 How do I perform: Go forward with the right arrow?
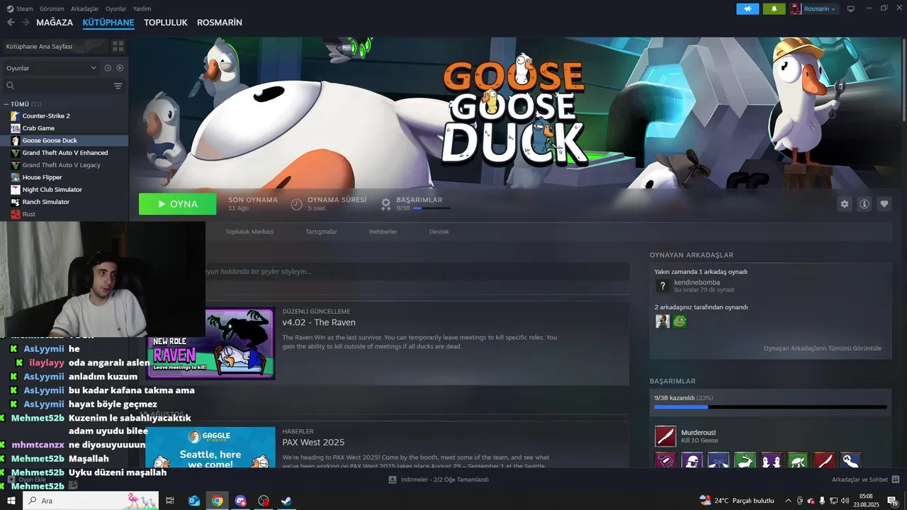click(x=26, y=23)
